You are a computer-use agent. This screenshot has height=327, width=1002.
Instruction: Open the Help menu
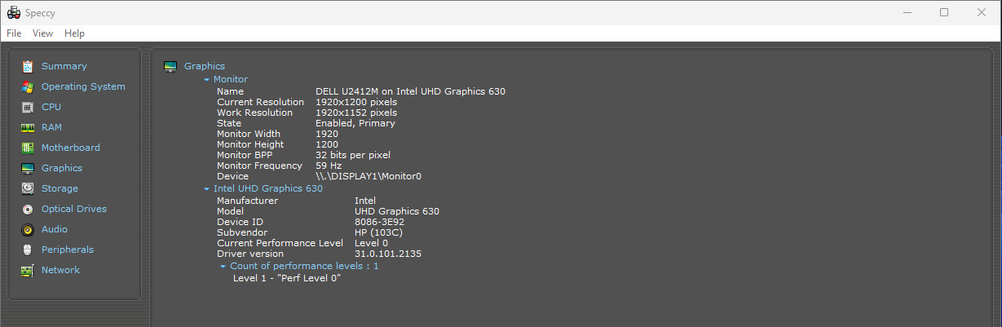pos(74,33)
